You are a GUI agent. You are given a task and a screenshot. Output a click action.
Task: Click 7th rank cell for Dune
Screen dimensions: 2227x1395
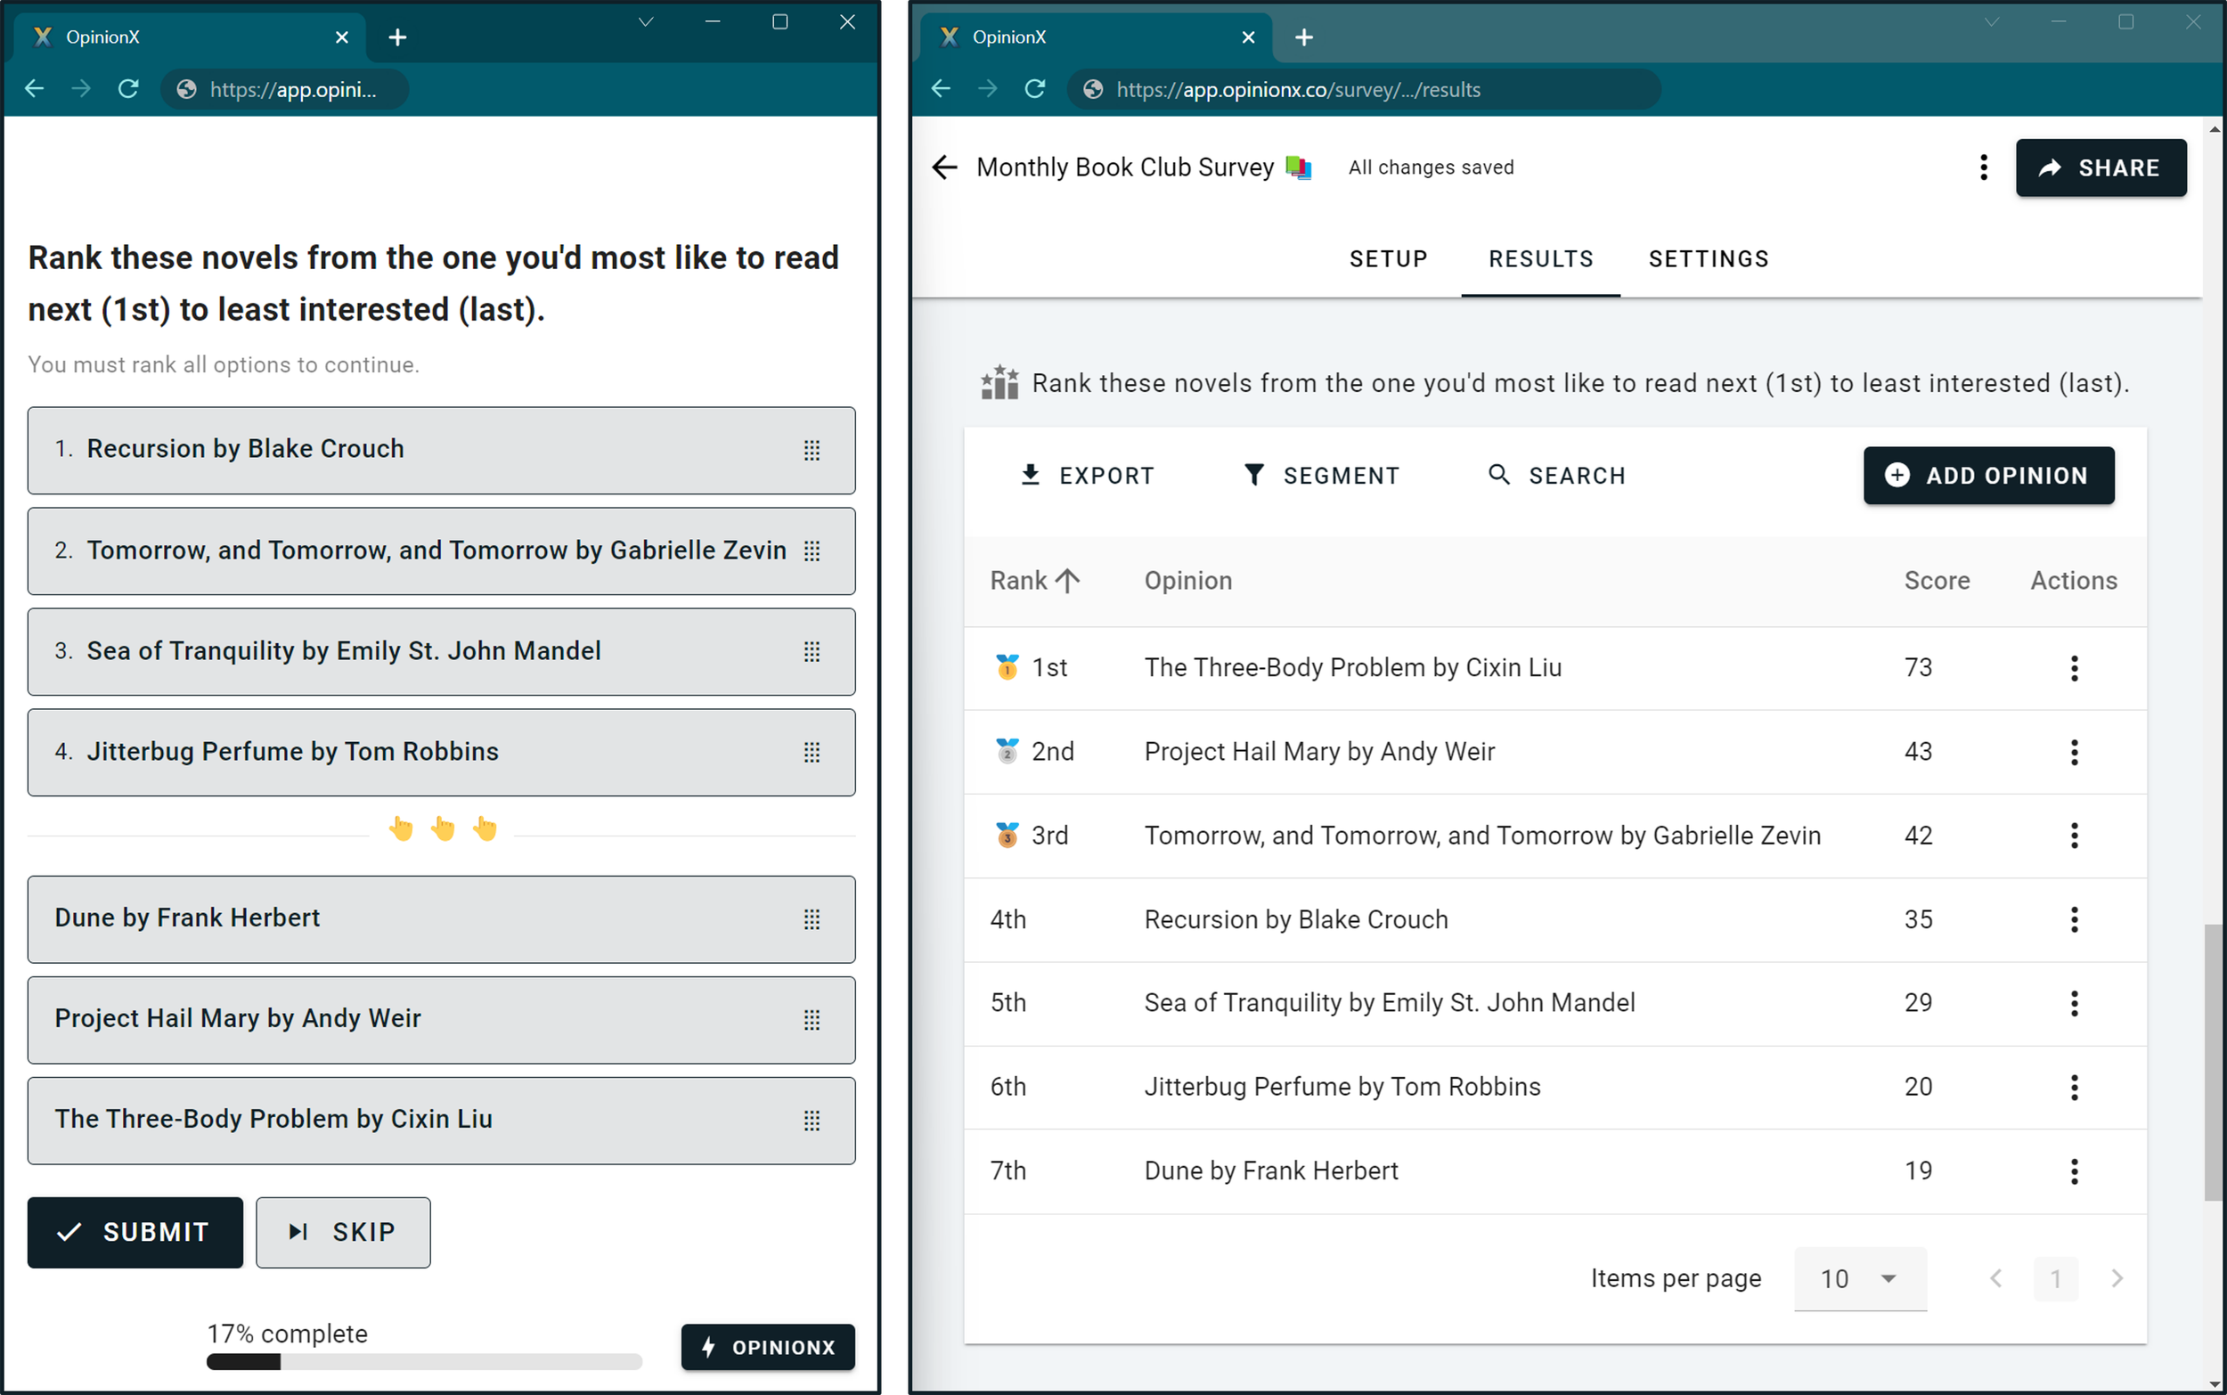[x=1007, y=1171]
